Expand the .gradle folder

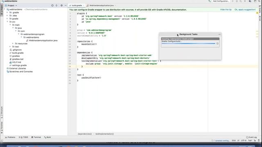(x=7, y=13)
